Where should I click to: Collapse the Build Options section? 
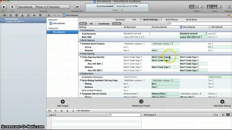[80, 40]
